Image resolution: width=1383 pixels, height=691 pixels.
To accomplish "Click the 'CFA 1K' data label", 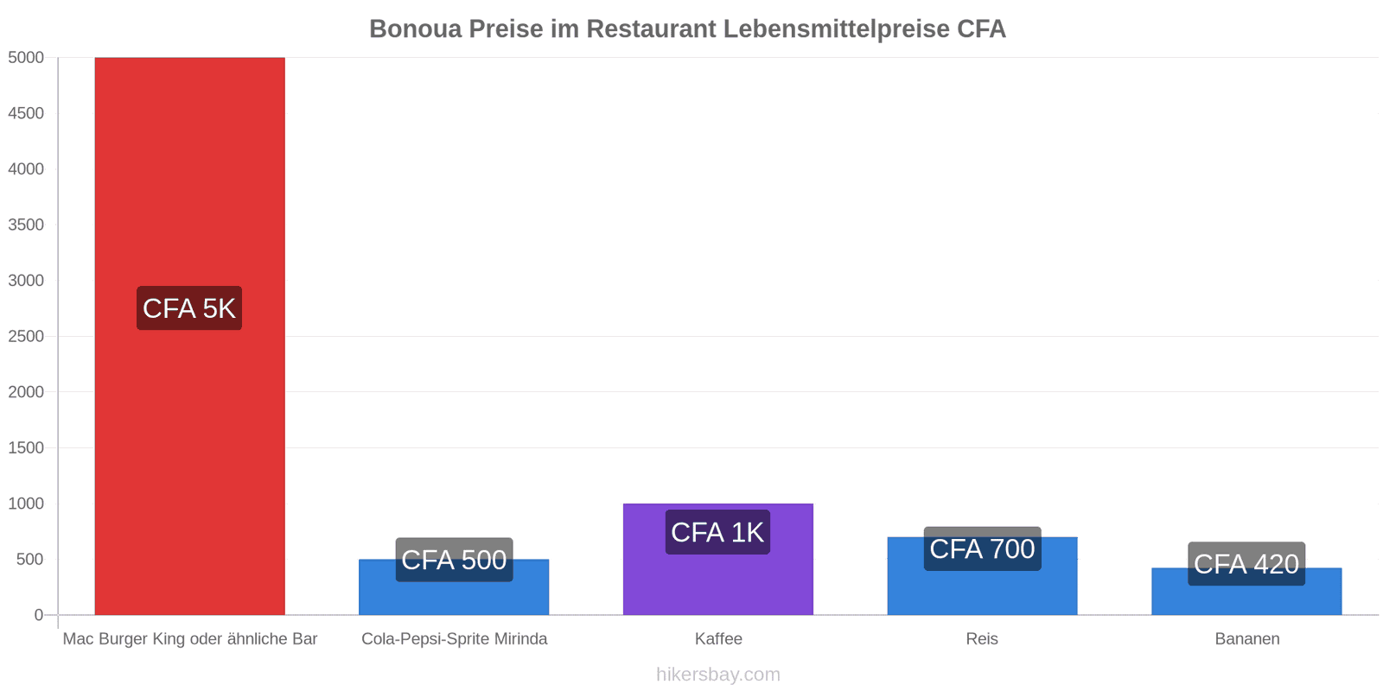I will 717,532.
